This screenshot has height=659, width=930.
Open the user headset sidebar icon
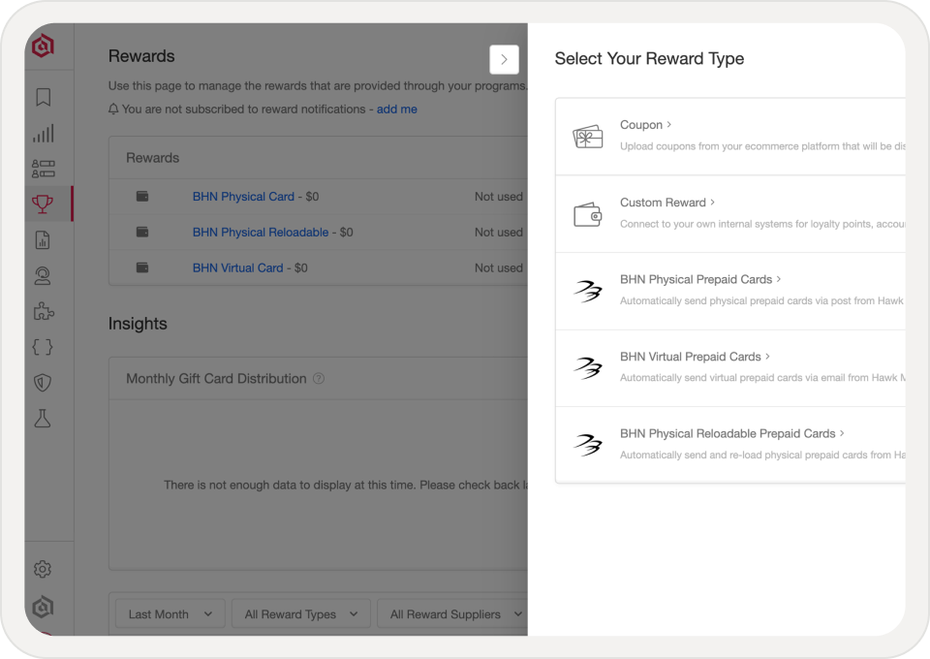43,276
